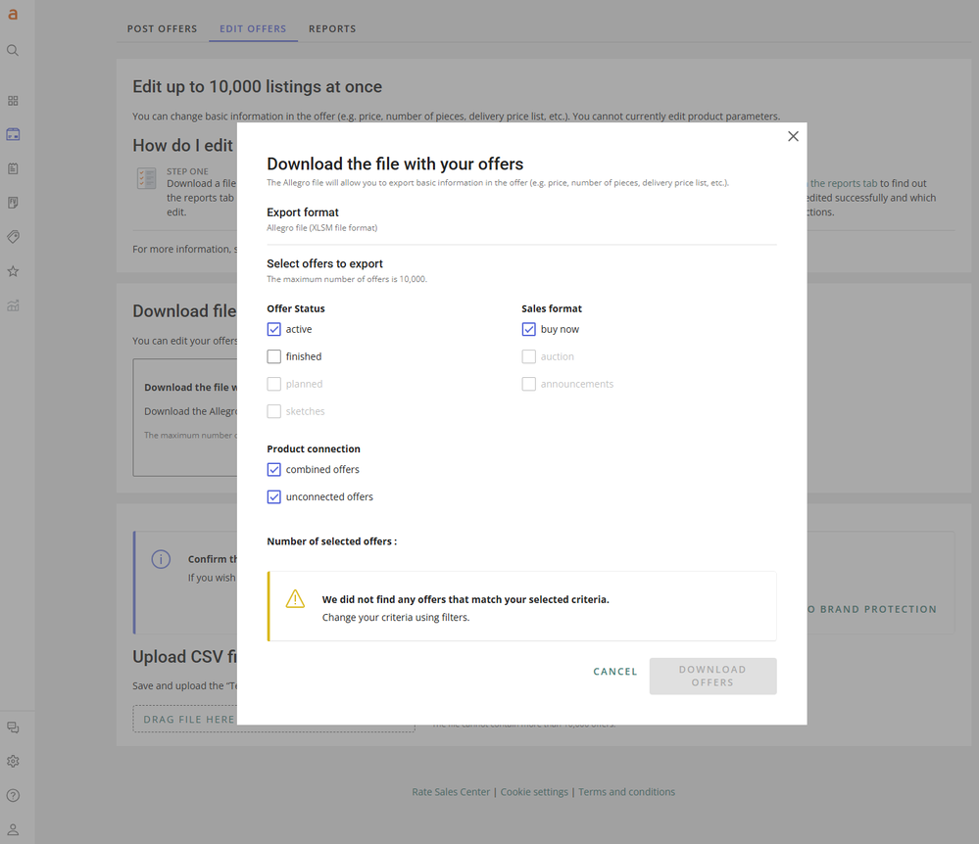Switch to the Post Offers tab

pos(162,28)
